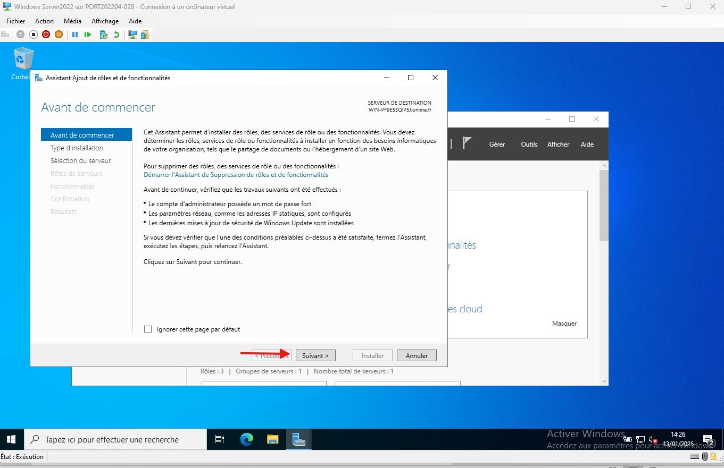Viewport: 724px width, 468px height.
Task: Launch Microsoft Edge from the taskbar
Action: (246, 439)
